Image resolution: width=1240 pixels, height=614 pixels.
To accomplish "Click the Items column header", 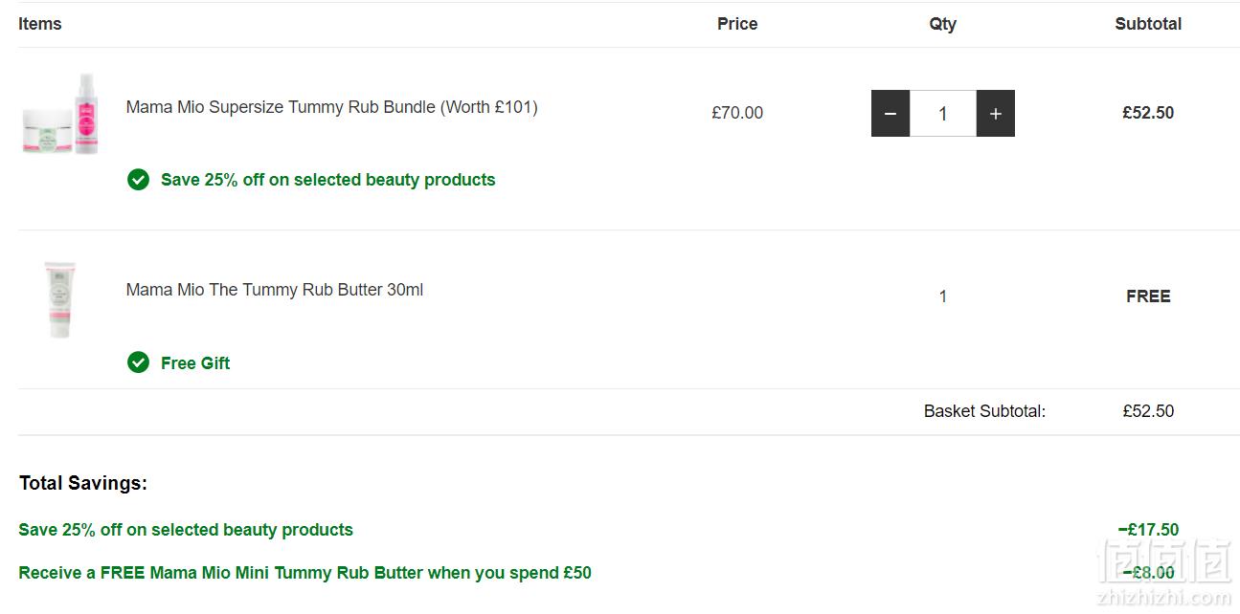I will [x=40, y=24].
